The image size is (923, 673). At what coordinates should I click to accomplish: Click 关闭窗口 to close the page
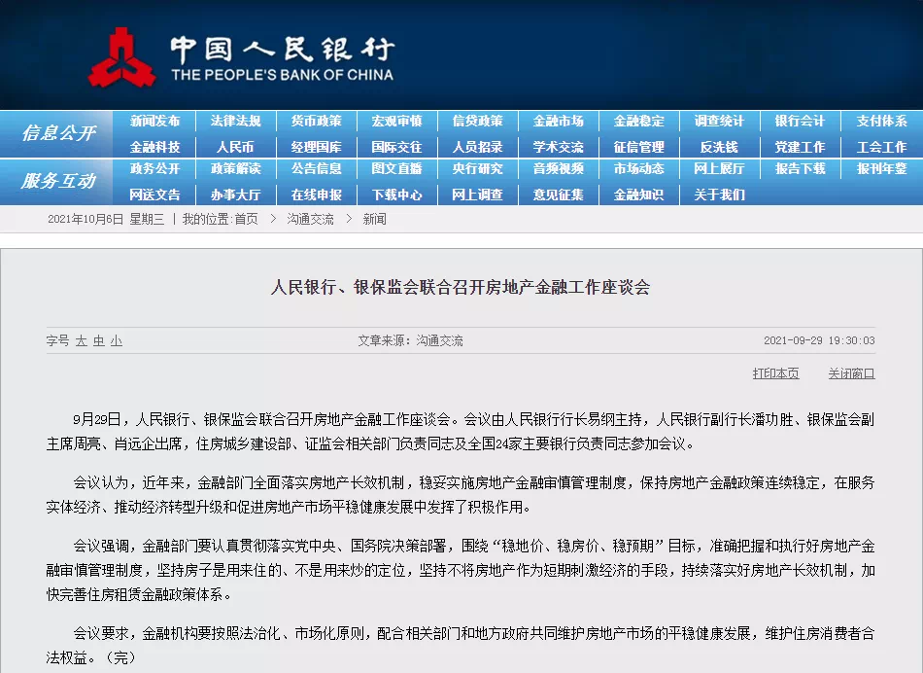[x=851, y=373]
